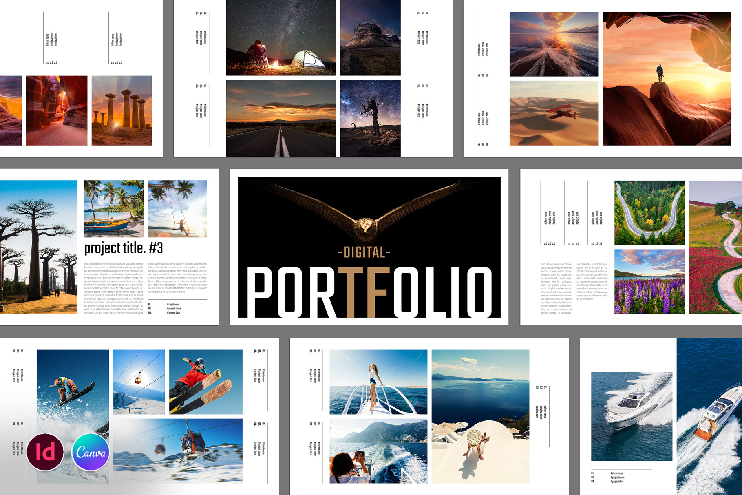Toggle the '01.' numbered list marker on project page

tap(150, 304)
